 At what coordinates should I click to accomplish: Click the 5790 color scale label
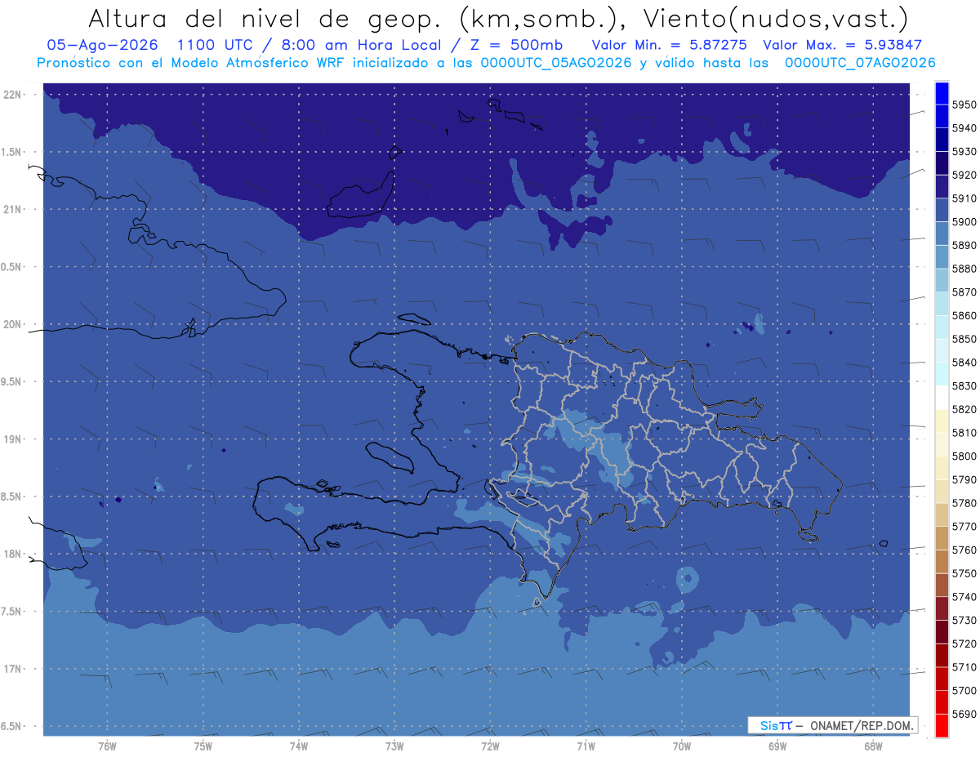(x=964, y=479)
